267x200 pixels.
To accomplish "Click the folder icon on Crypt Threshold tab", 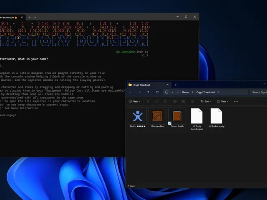I will 130,85.
